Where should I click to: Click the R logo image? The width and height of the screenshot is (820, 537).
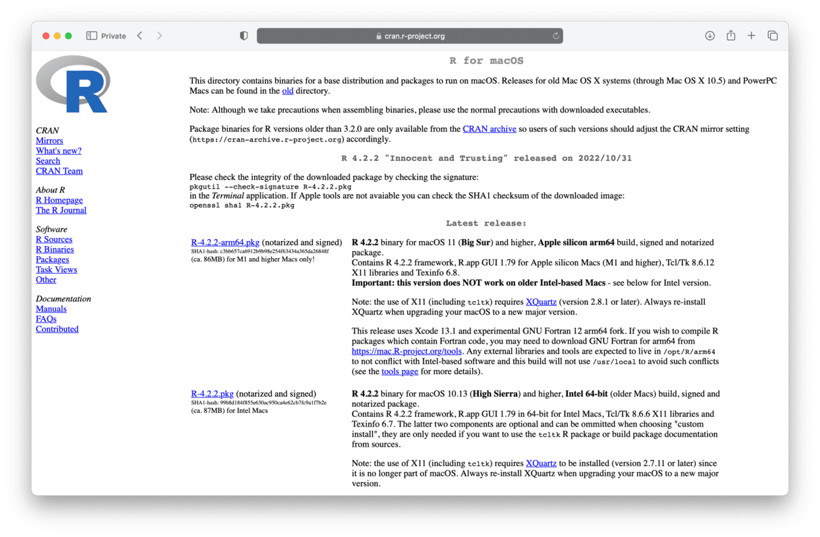click(73, 84)
